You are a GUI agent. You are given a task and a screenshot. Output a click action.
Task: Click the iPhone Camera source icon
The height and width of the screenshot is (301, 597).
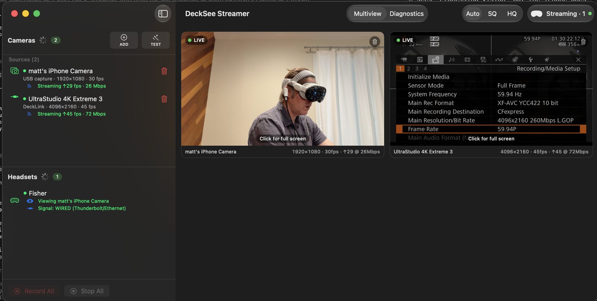pyautogui.click(x=15, y=71)
